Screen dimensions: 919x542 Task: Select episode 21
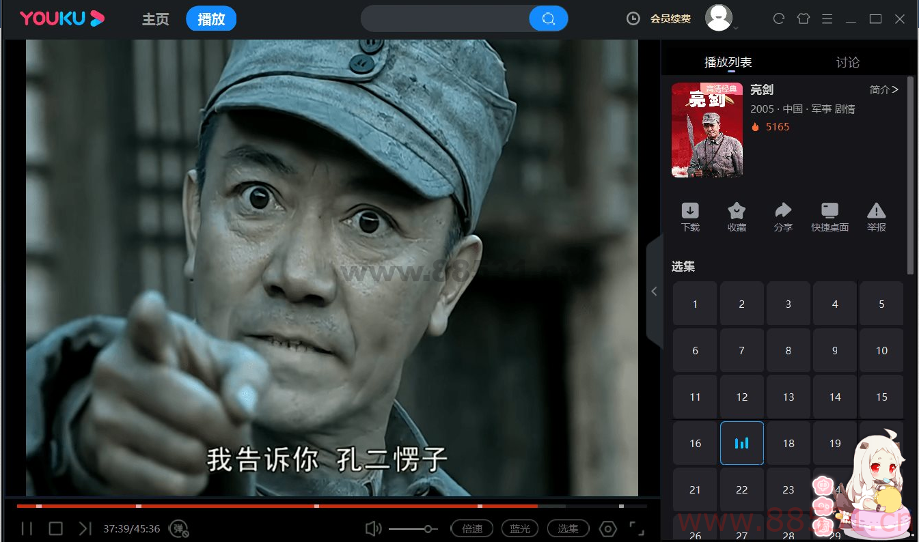tap(695, 489)
